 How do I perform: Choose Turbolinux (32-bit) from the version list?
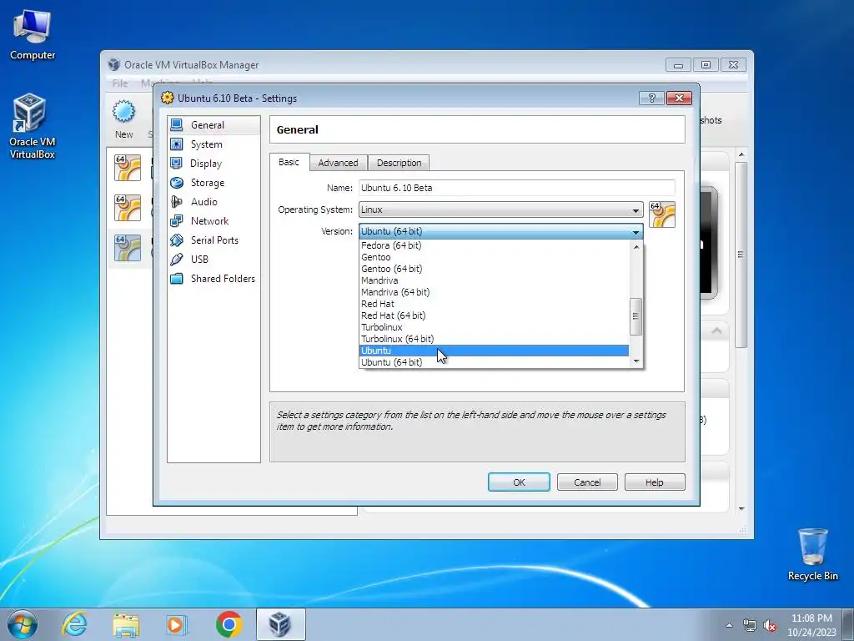(494, 327)
